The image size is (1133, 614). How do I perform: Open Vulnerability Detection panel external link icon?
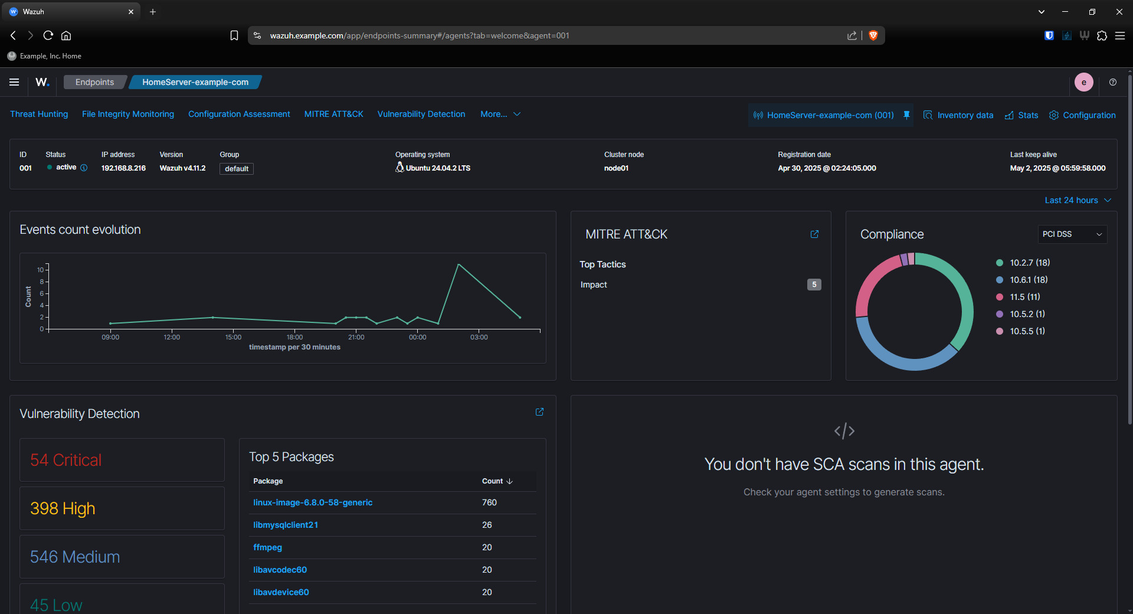pos(539,412)
